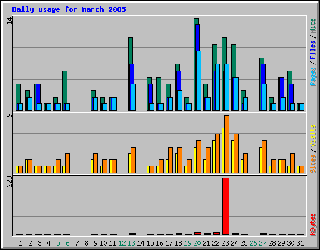Viewport: 320px width, 250px height.
Task: Click day label 14 on x-axis
Action: click(x=141, y=243)
